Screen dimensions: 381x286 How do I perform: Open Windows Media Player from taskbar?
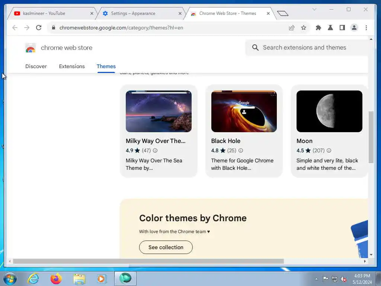click(102, 279)
